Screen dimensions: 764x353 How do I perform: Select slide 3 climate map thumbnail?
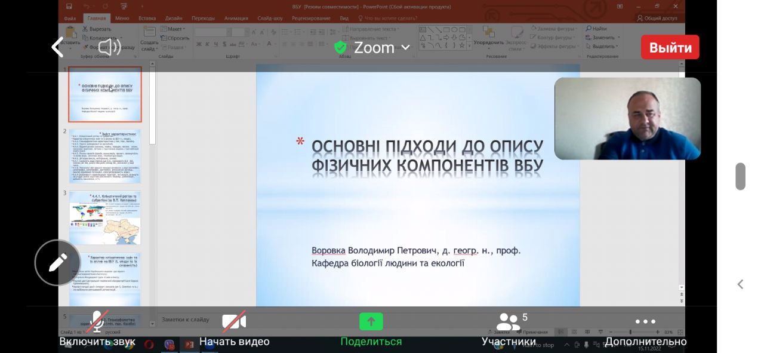(105, 217)
